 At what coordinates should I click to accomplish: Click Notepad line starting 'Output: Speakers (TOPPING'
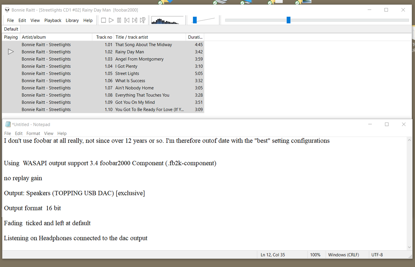click(74, 193)
